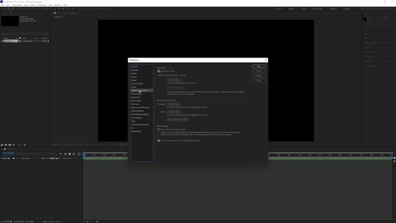Click the new composition icon in Project panel
The height and width of the screenshot is (223, 396).
point(10,145)
